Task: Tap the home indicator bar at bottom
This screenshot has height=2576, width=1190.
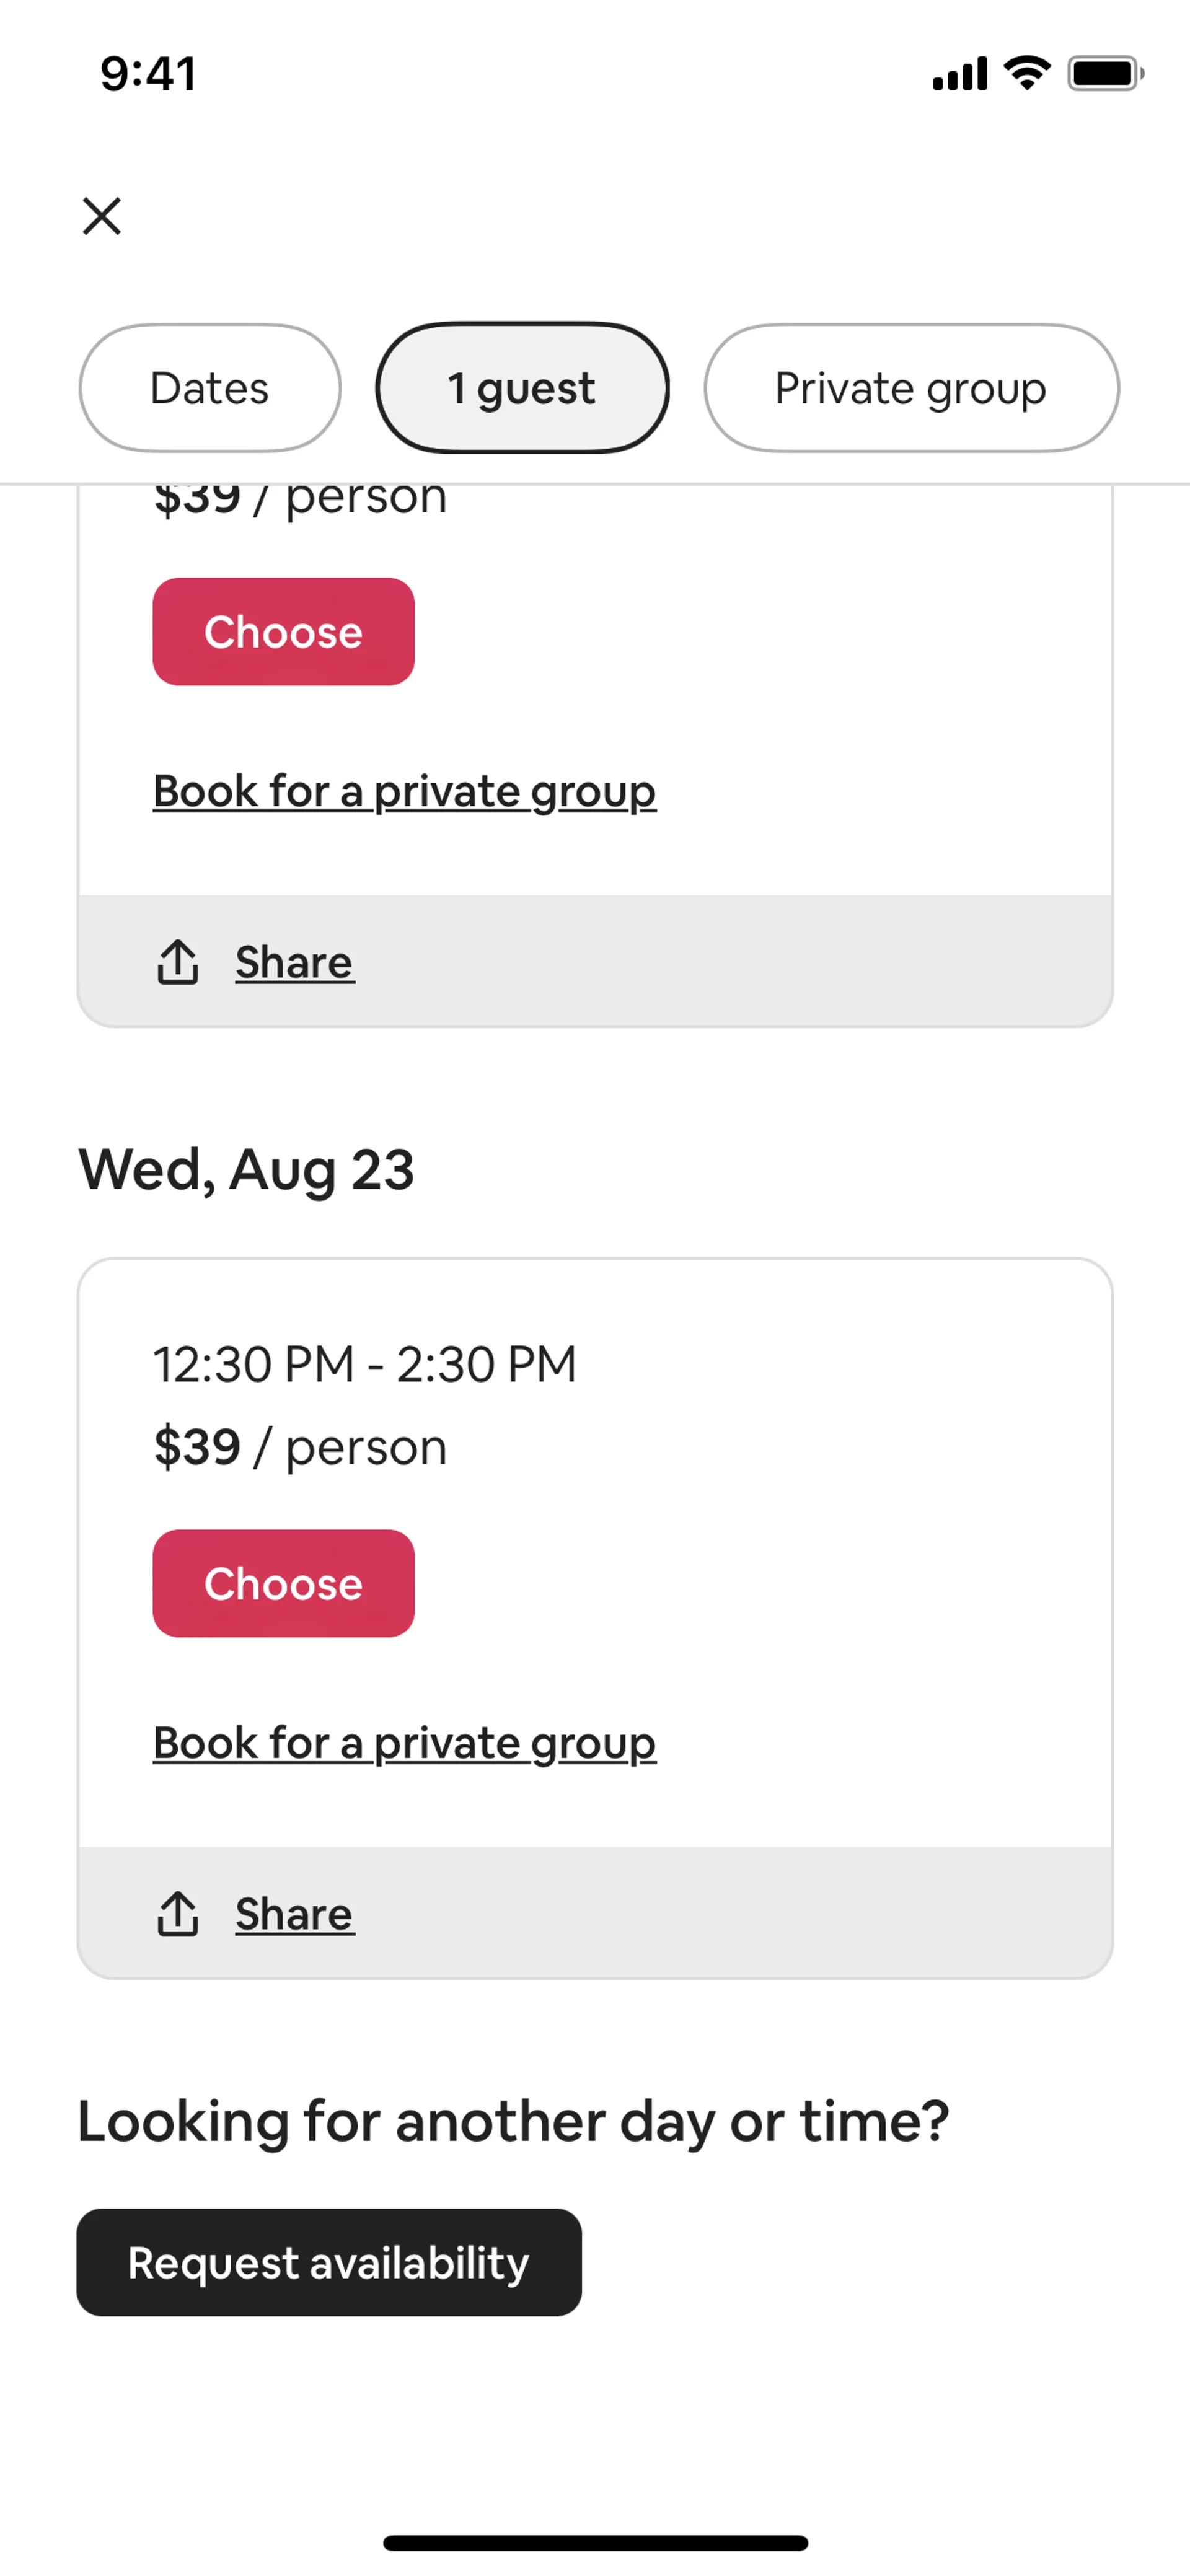Action: pyautogui.click(x=595, y=2543)
